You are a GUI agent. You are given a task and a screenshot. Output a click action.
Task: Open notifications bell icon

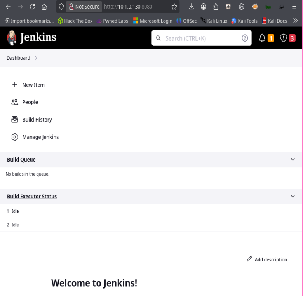pos(262,38)
